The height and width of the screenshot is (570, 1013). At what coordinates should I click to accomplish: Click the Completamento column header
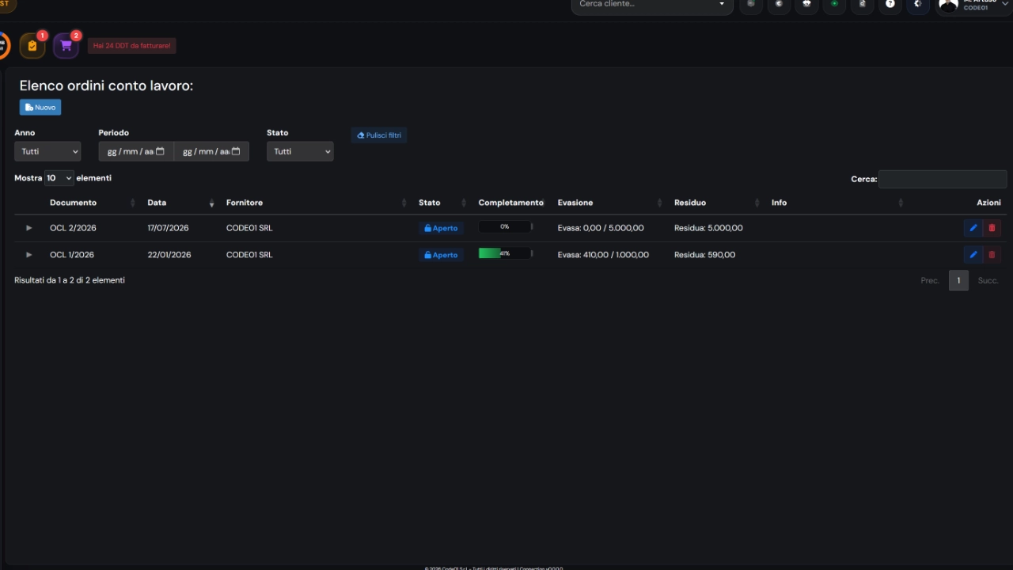pos(511,203)
